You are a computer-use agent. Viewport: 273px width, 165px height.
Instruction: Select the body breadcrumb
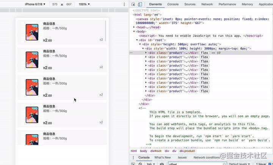pos(143,151)
